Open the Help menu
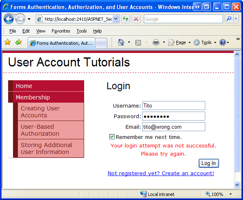Screen dimensions: 243x200 [98, 31]
